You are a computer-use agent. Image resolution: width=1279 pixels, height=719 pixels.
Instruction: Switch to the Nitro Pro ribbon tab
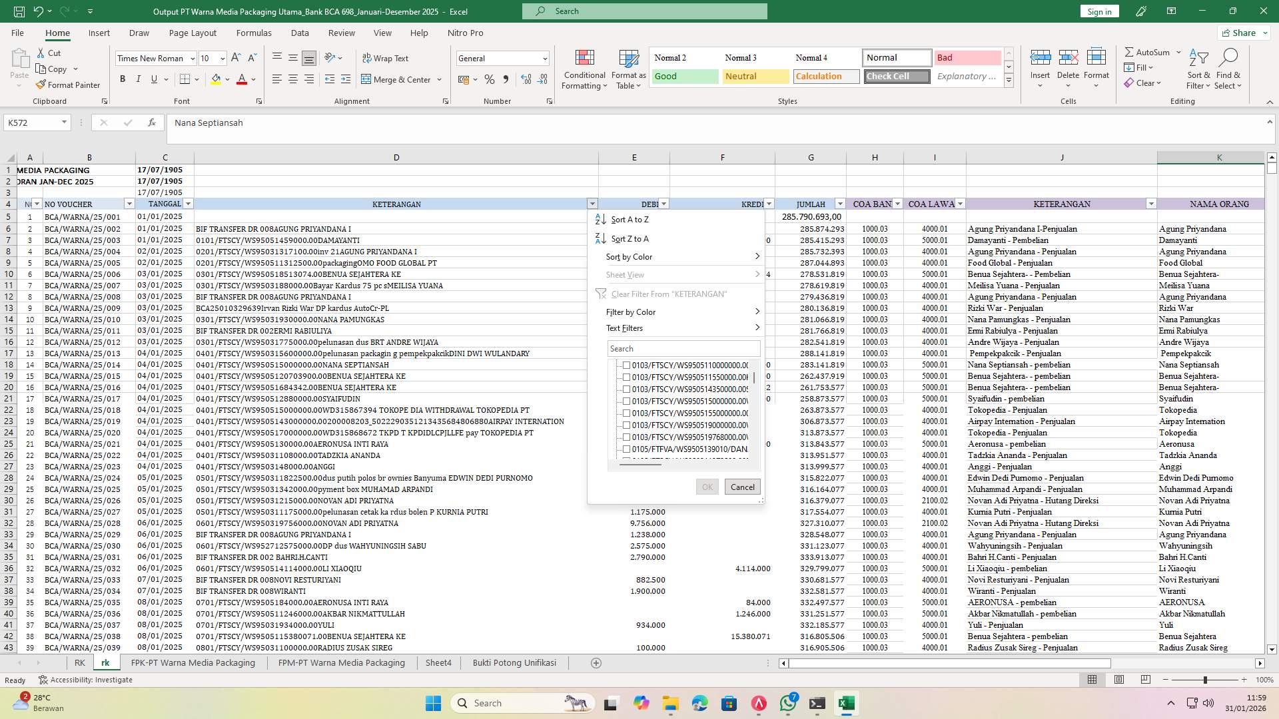tap(466, 33)
